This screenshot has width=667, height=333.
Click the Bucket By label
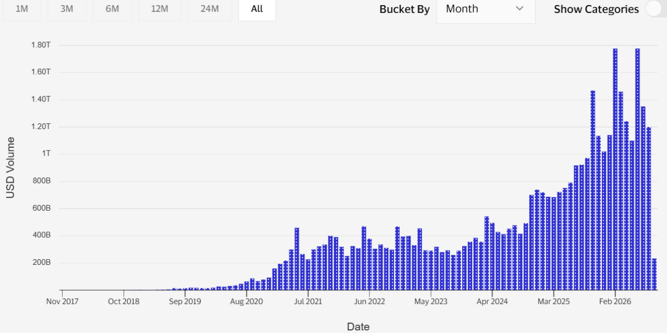(x=404, y=9)
